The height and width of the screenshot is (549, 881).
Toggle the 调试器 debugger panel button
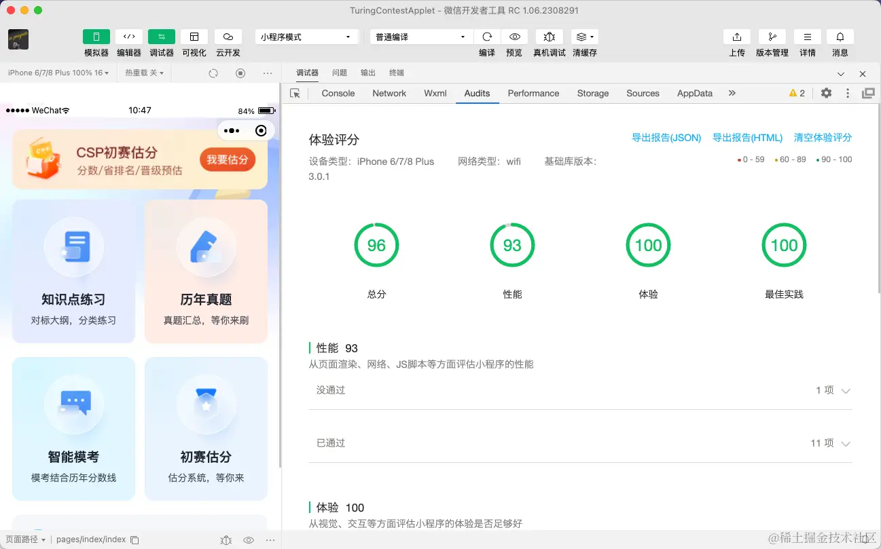pos(162,37)
